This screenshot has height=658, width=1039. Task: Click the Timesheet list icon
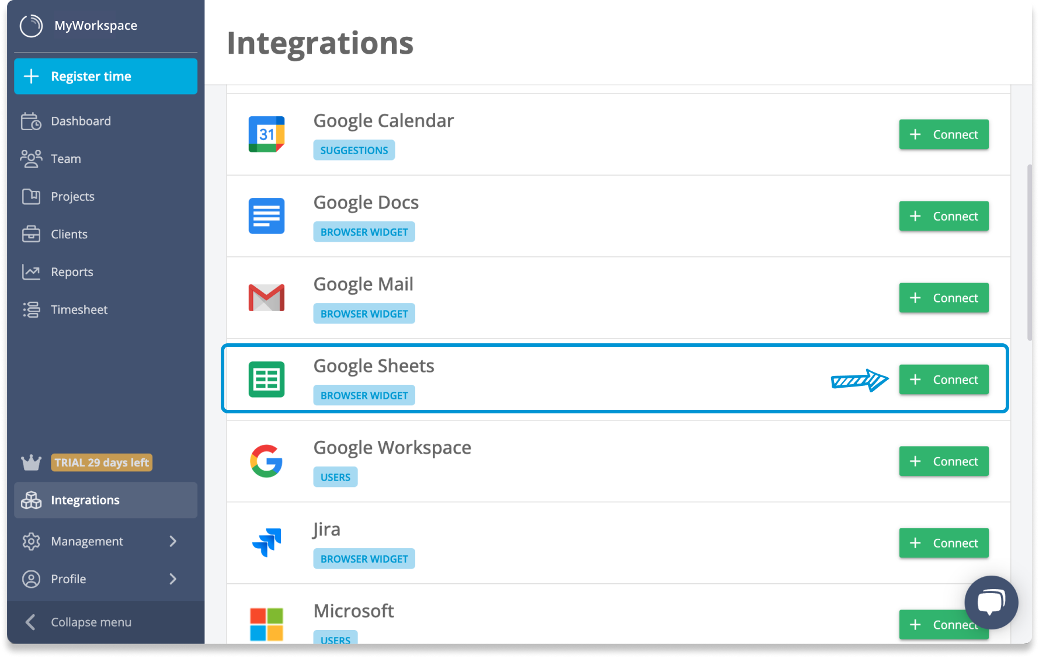coord(31,309)
